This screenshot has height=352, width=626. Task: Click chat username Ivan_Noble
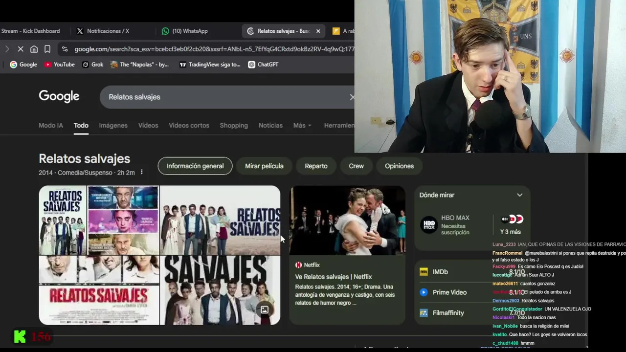click(505, 326)
